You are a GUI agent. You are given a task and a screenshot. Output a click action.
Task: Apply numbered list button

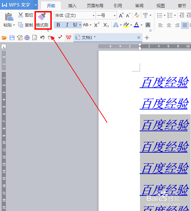[170, 15]
